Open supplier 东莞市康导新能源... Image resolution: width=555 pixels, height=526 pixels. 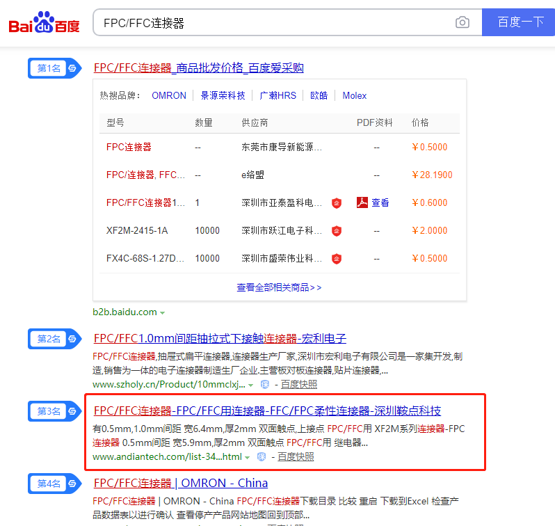pos(282,147)
